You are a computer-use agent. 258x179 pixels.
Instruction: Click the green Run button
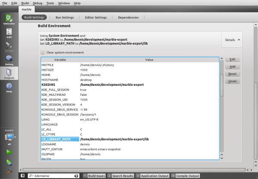(9, 152)
